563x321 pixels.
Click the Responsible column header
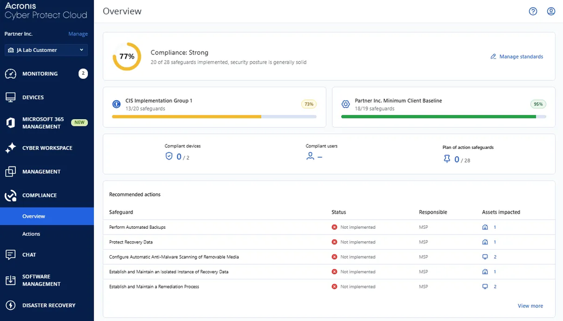[432, 212]
